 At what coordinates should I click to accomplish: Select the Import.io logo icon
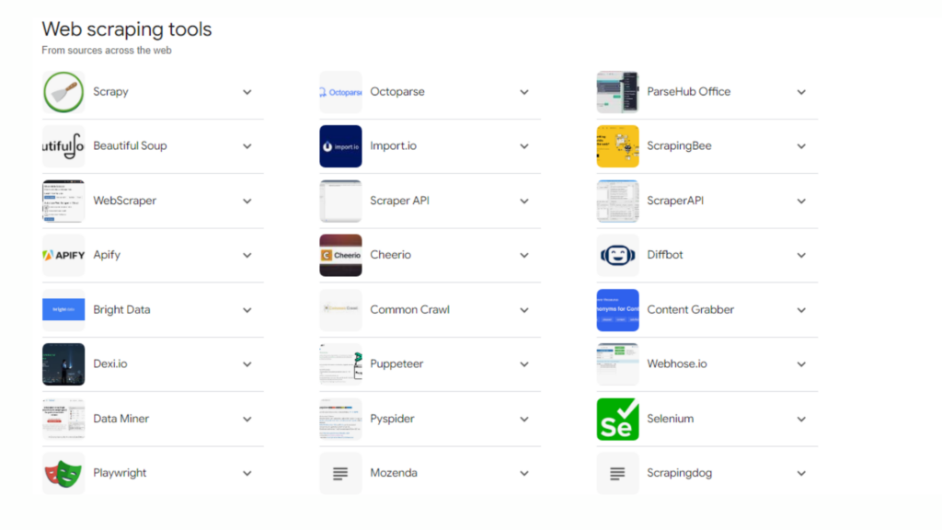[340, 145]
